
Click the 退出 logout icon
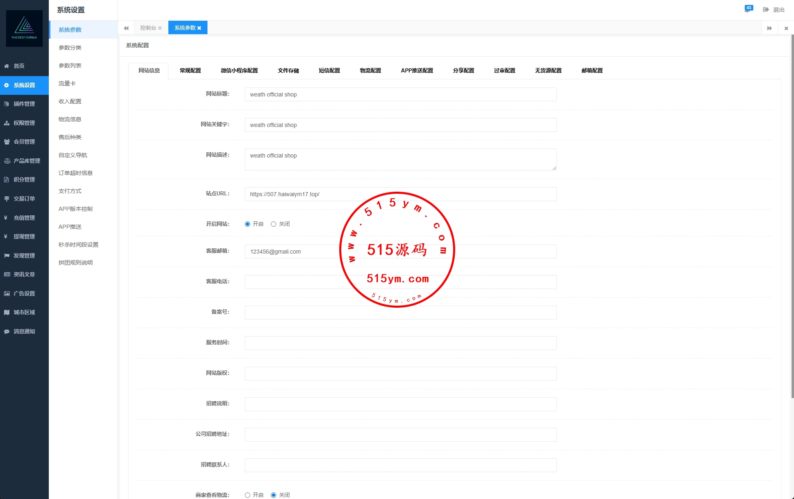(766, 10)
